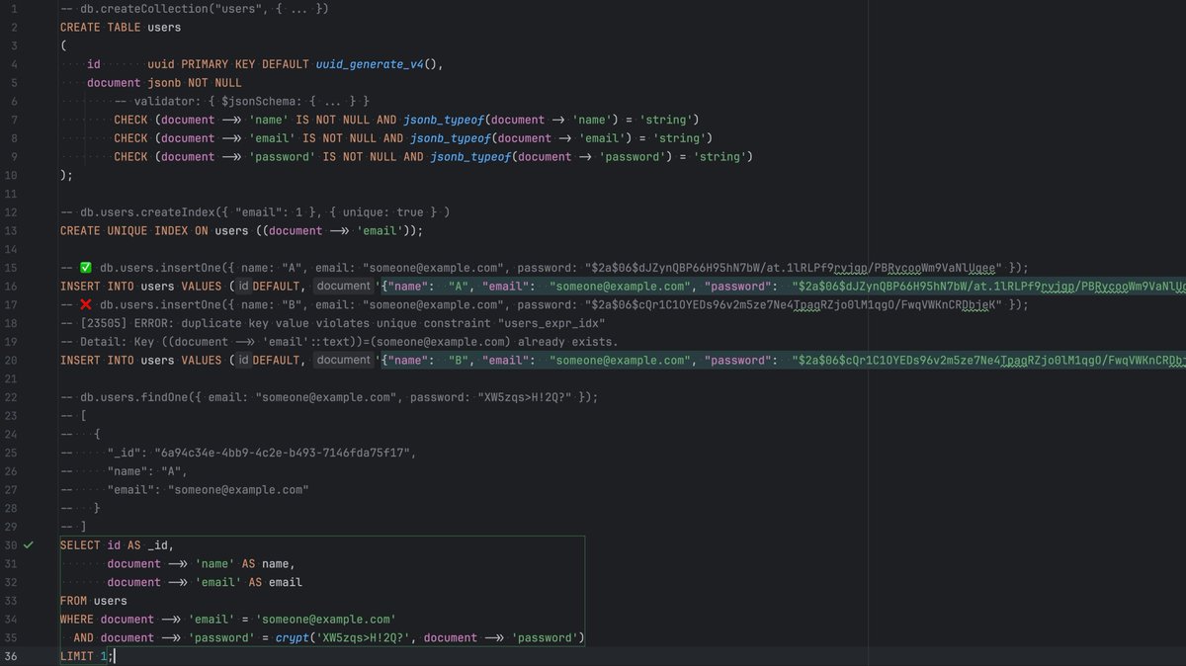
Task: Click "FROM users" on line 33
Action: pos(93,600)
